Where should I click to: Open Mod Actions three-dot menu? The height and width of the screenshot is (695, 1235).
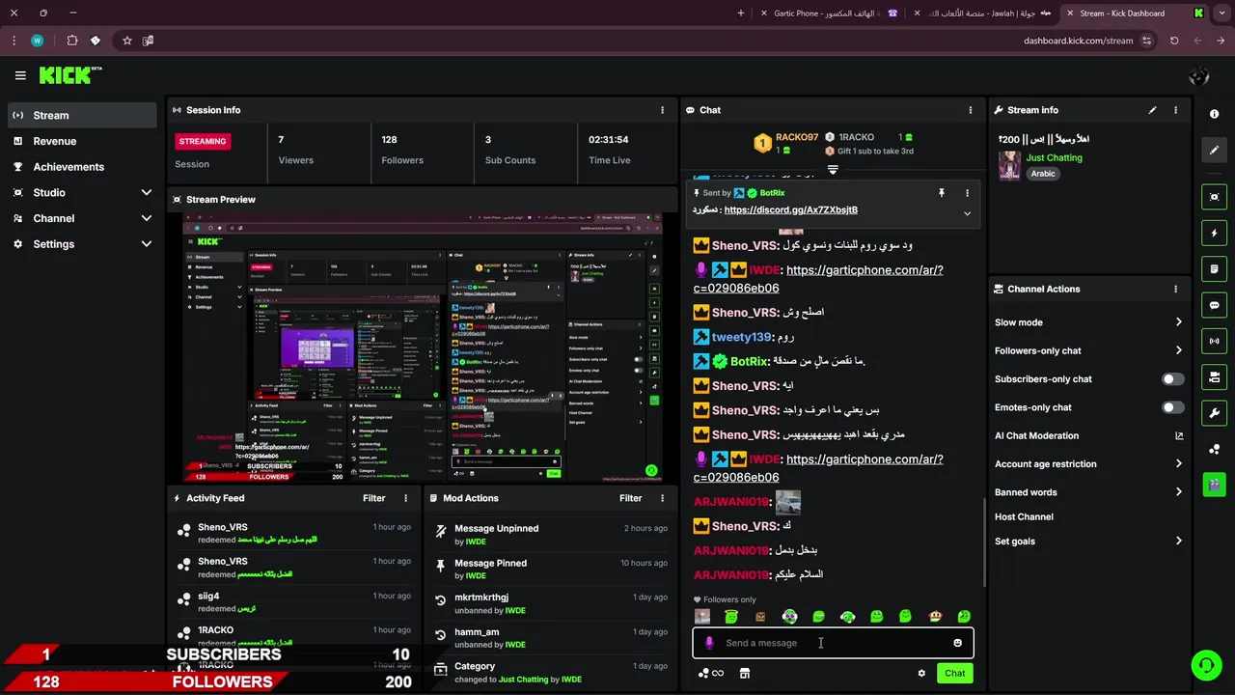click(x=662, y=498)
